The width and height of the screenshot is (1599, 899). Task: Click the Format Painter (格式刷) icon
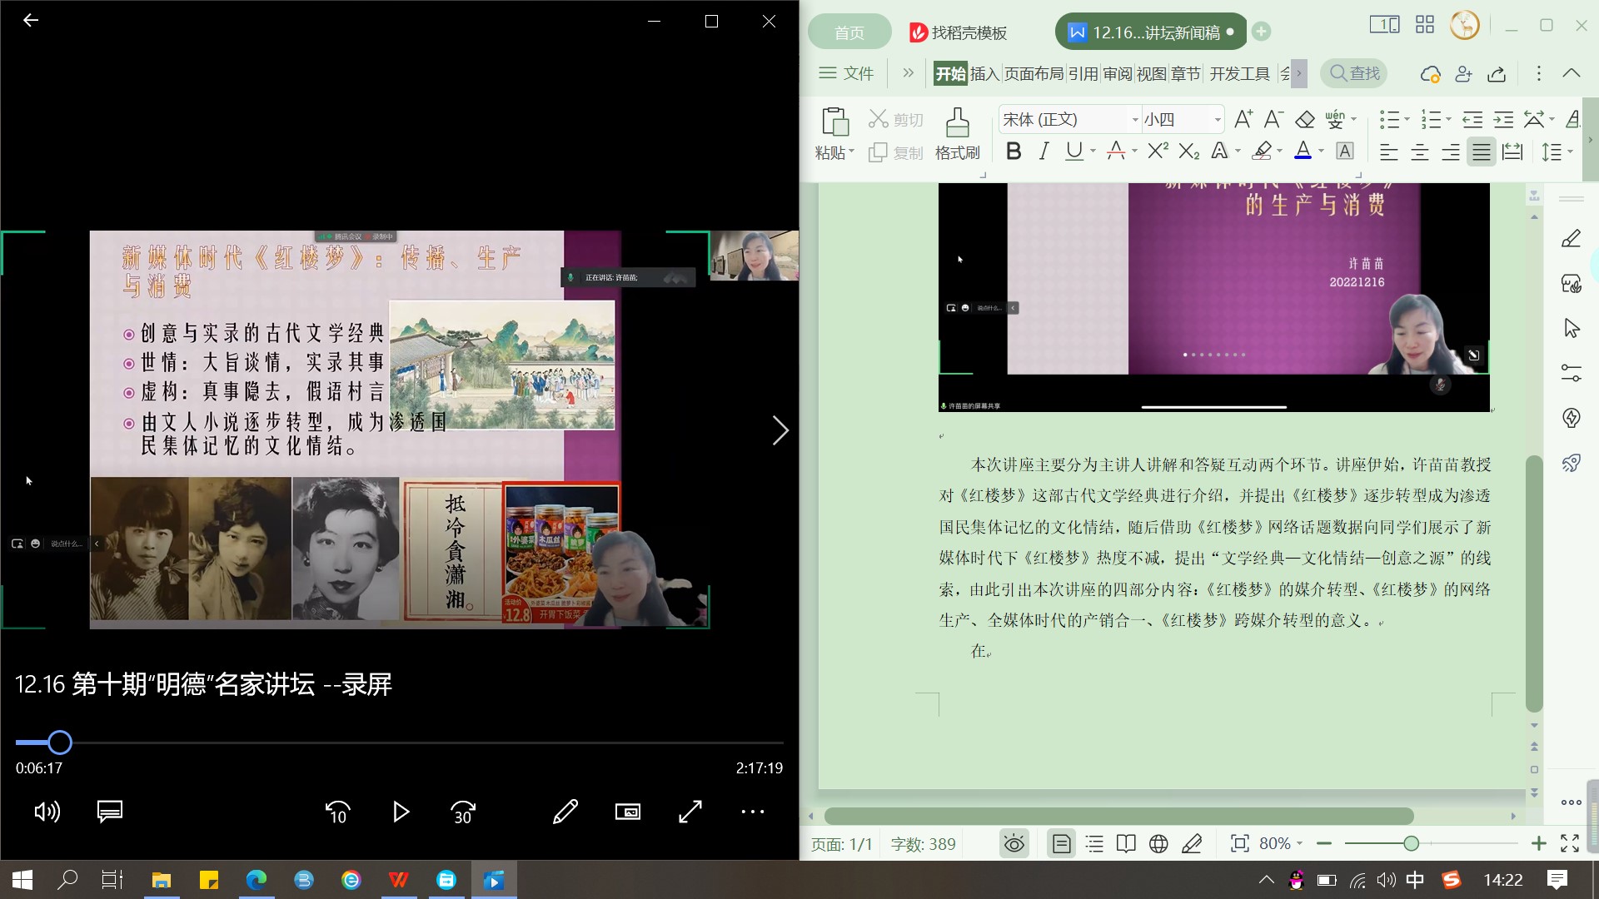click(957, 123)
